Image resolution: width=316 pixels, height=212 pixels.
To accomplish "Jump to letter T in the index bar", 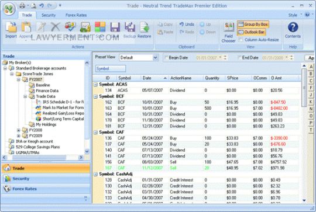I will [311, 130].
